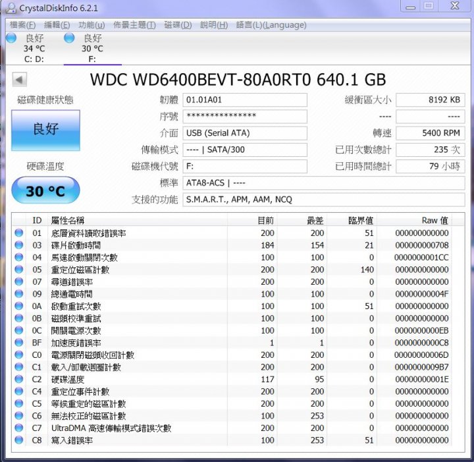Open the 語言(L)(Language) menu
This screenshot has height=462, width=474.
pyautogui.click(x=271, y=25)
